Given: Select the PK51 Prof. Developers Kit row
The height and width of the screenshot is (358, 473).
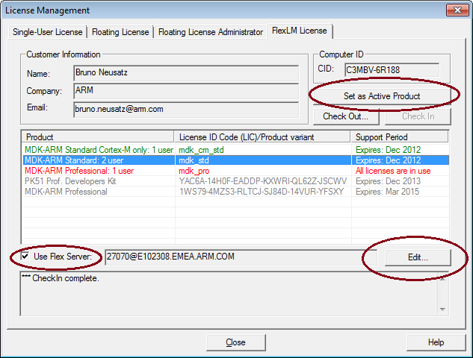Looking at the screenshot, I should [235, 181].
